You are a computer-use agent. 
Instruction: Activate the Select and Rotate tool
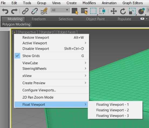[x=123, y=11]
